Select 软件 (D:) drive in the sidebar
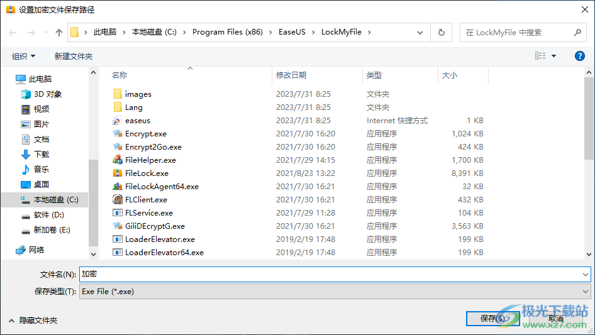 [43, 215]
